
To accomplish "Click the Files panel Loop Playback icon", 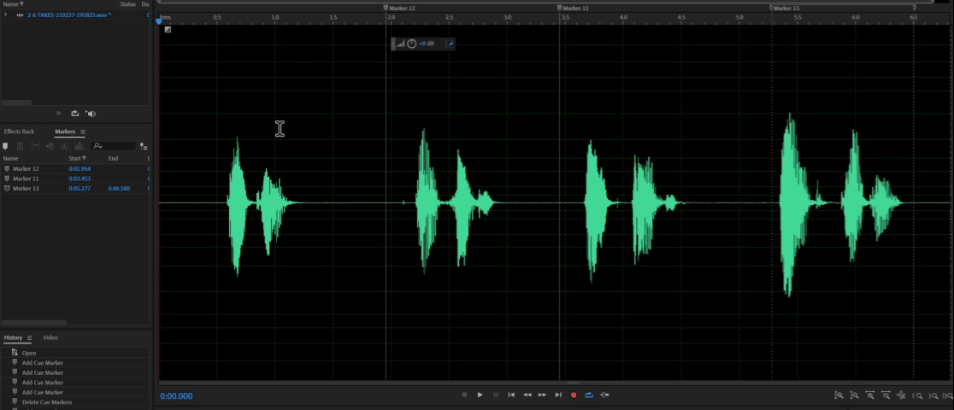I will pos(75,113).
